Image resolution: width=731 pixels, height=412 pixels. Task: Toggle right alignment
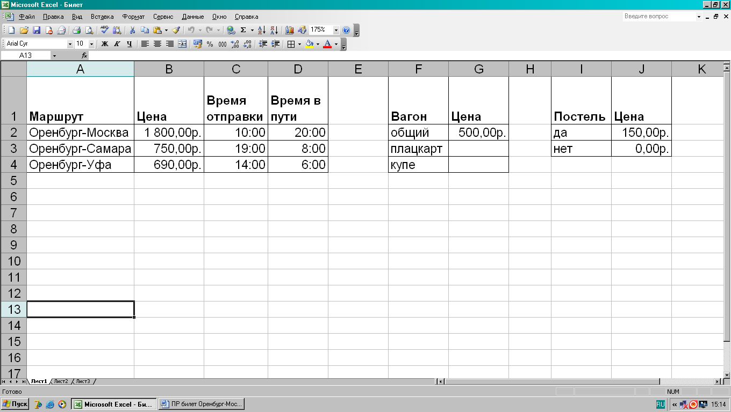(170, 44)
